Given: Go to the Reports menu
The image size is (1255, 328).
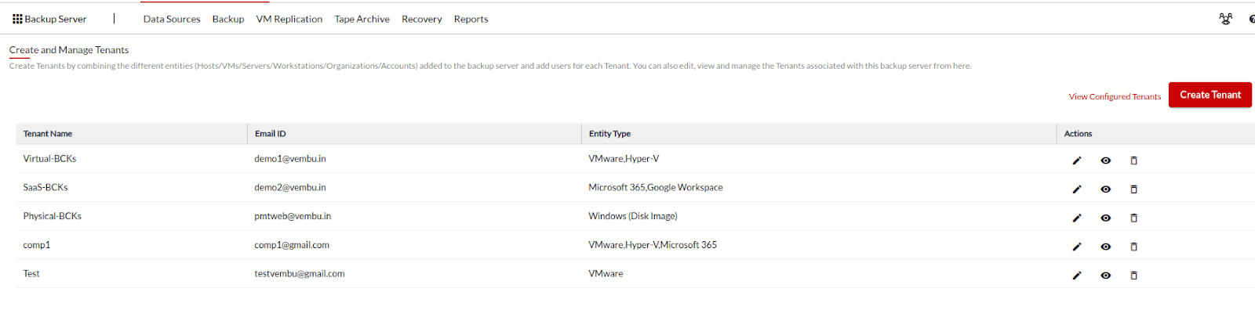Looking at the screenshot, I should click(471, 19).
